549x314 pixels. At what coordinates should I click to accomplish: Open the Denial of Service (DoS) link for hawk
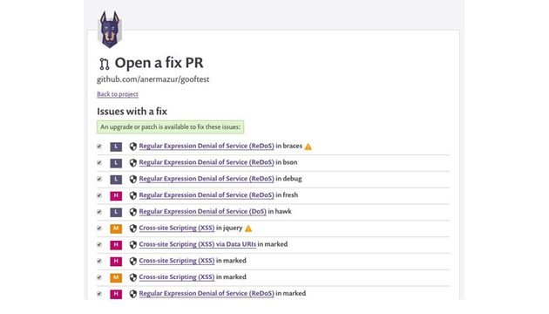tap(203, 212)
